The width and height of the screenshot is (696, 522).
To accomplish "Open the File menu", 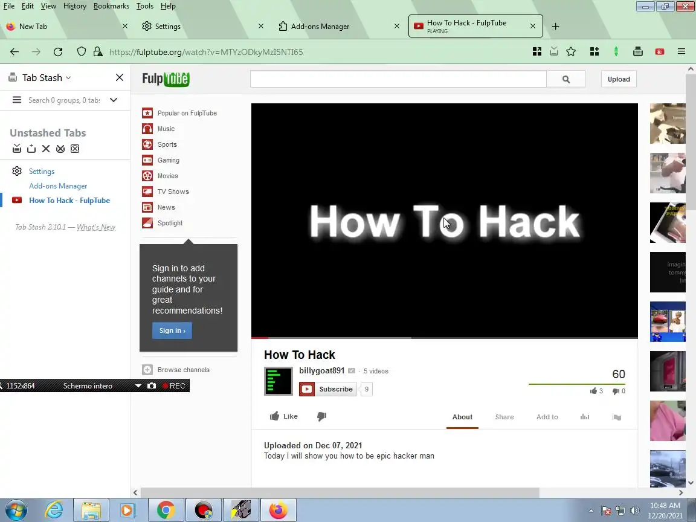I will point(9,6).
